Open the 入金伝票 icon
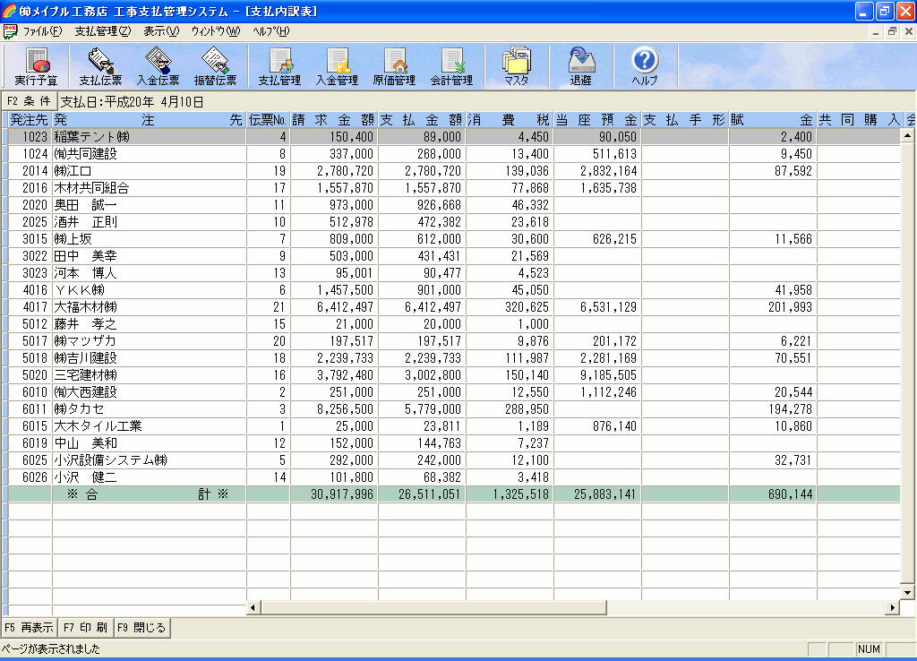917x661 pixels. 158,66
